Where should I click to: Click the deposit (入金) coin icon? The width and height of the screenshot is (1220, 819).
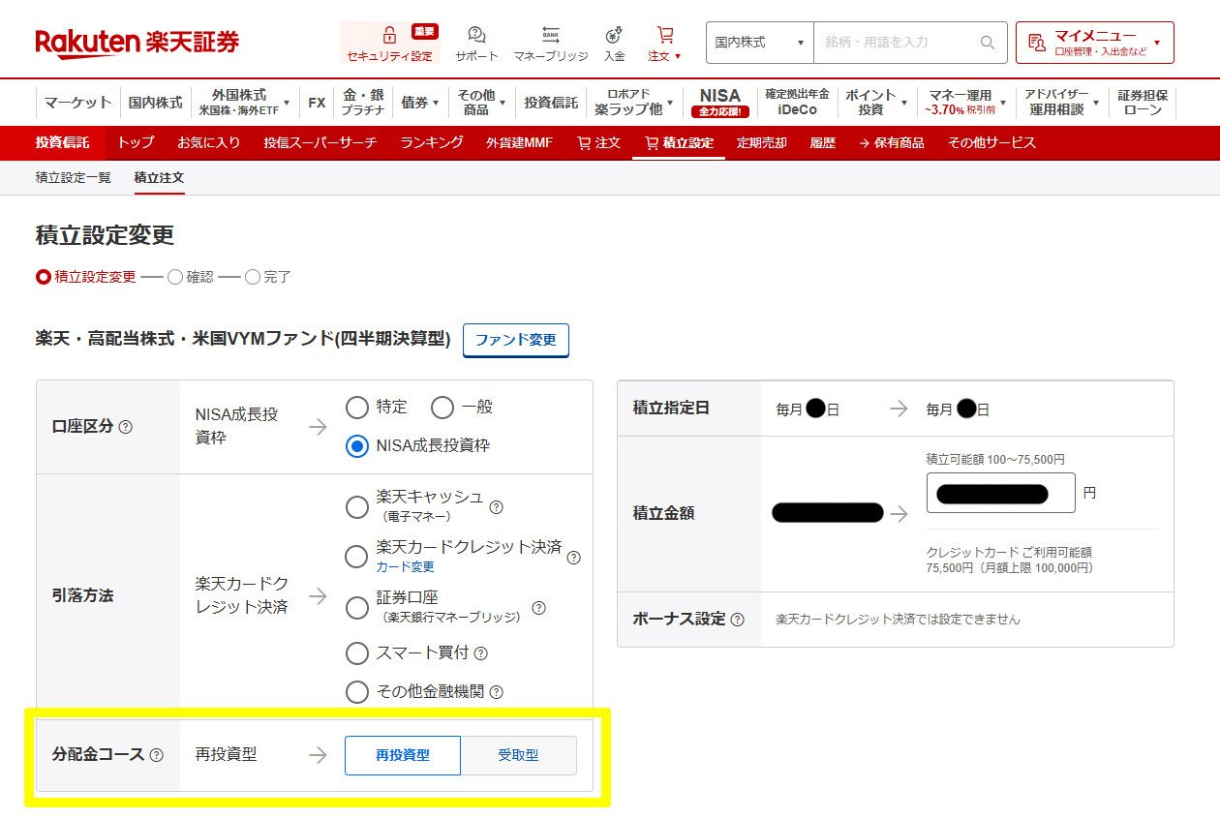click(614, 35)
